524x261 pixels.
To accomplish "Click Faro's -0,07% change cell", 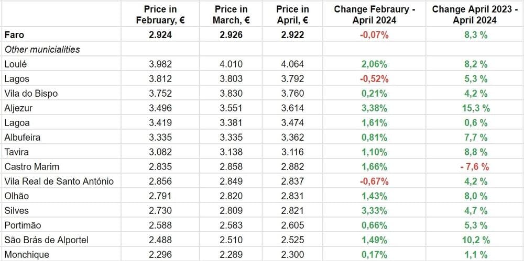I will [374, 35].
